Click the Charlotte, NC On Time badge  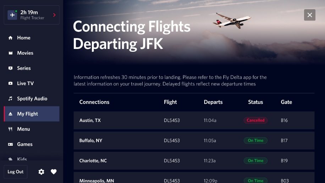pos(255,161)
